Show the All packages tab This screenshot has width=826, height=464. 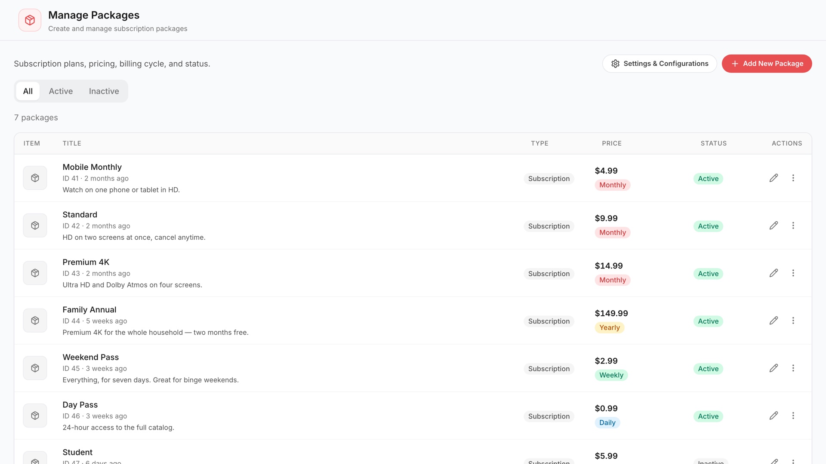click(x=28, y=91)
